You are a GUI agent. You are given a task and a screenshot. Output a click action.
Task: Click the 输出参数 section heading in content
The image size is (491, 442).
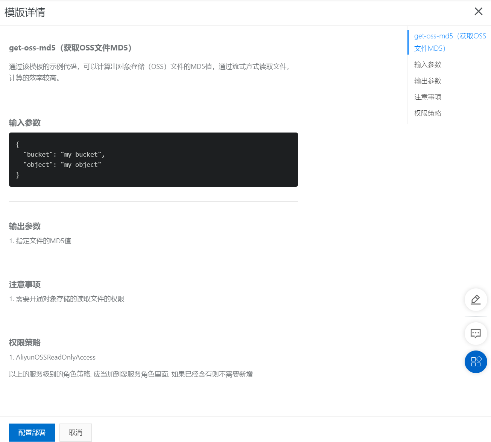(25, 226)
